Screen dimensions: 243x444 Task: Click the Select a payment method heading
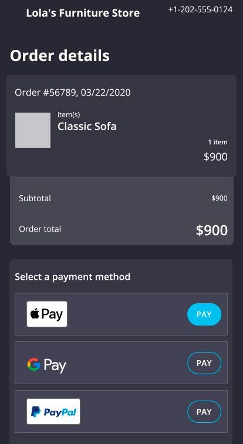(73, 277)
